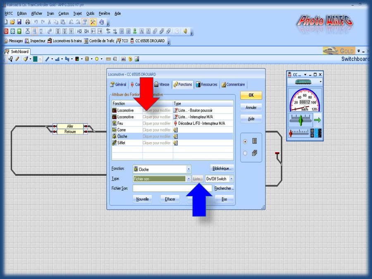Expand the signal element tool dropdown arrow
372x279 pixels.
[x=82, y=59]
